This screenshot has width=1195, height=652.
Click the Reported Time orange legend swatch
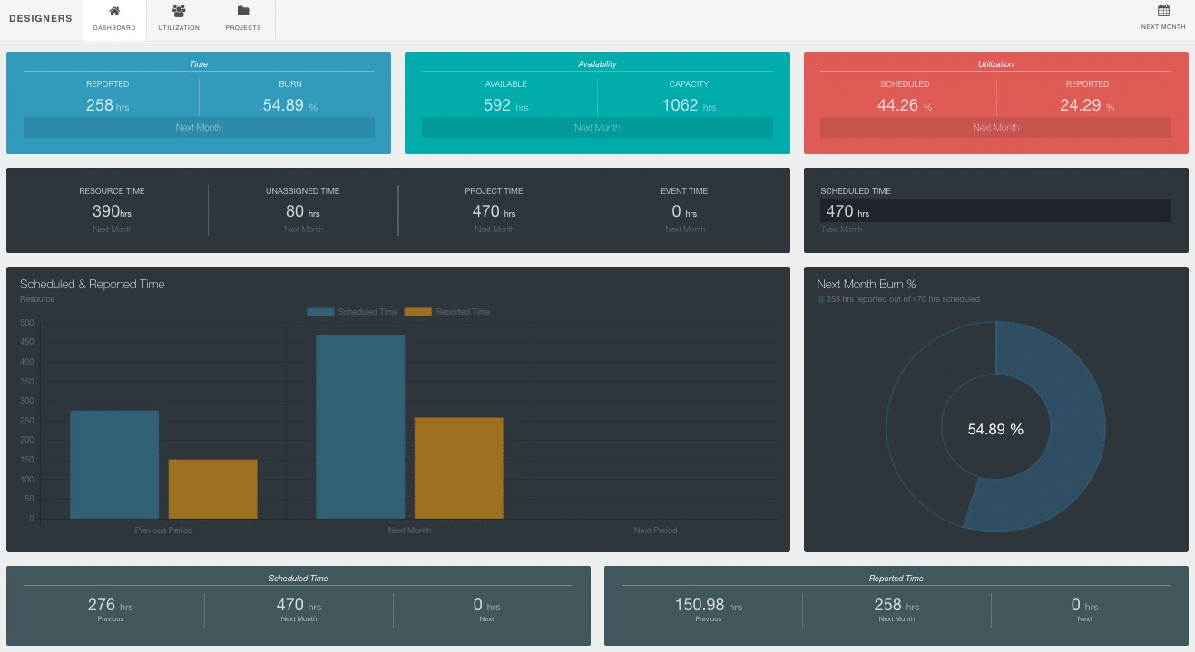point(417,311)
